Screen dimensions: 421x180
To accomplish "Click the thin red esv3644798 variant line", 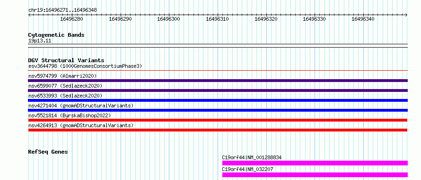I will pyautogui.click(x=218, y=71).
